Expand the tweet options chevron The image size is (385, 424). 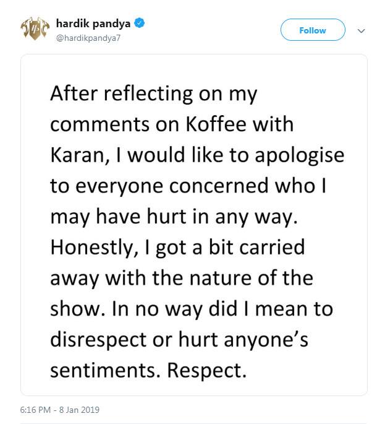(x=362, y=31)
